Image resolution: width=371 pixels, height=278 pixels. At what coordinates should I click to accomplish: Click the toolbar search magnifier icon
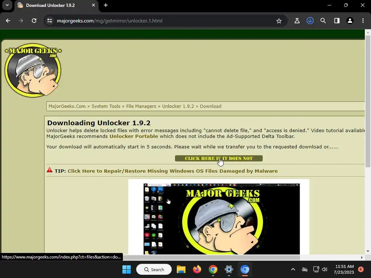(x=323, y=21)
